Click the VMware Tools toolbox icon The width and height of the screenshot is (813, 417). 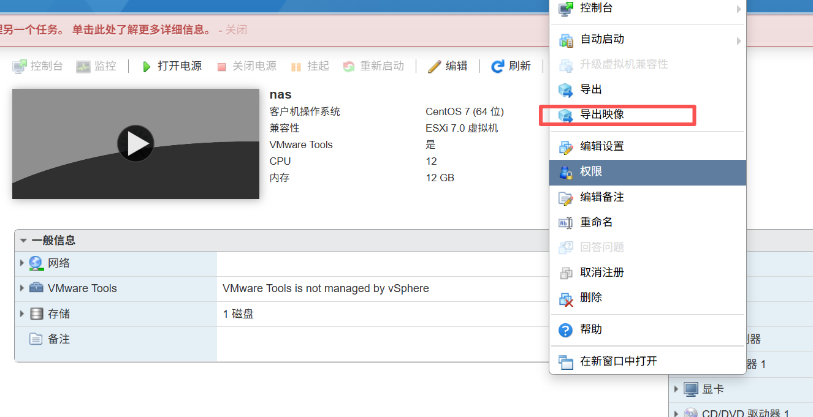(37, 288)
